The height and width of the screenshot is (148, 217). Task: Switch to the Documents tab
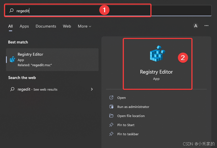point(46,26)
